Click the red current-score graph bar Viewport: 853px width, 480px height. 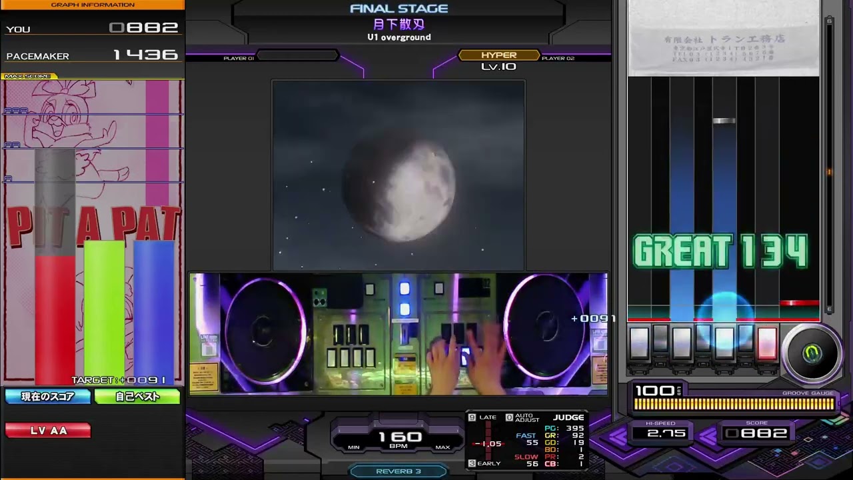(55, 321)
